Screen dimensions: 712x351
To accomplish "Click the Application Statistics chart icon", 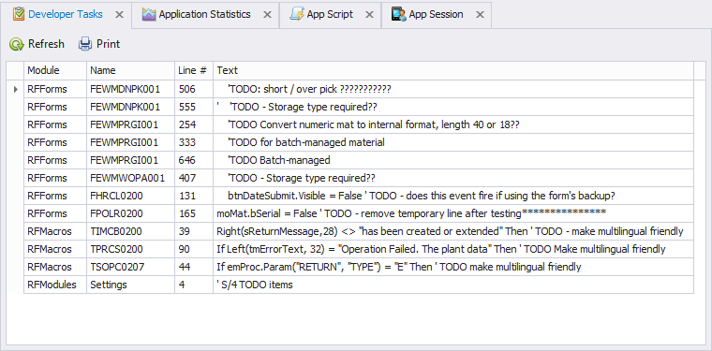I will point(149,15).
